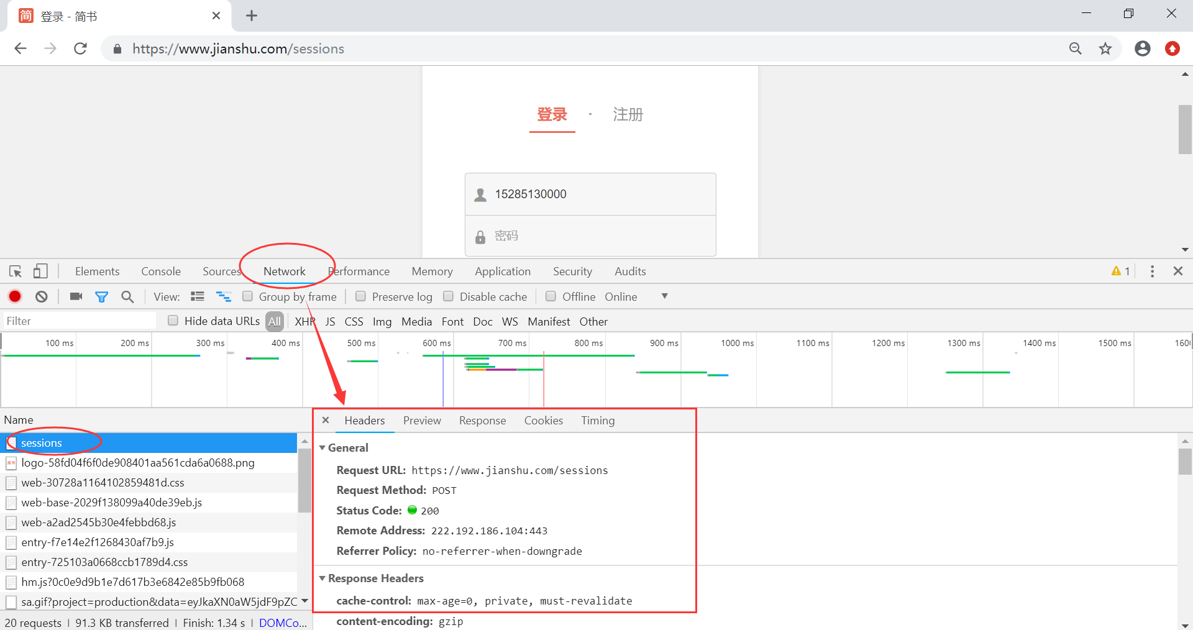
Task: Select web-30728a1164102859481d.css request
Action: [x=149, y=483]
